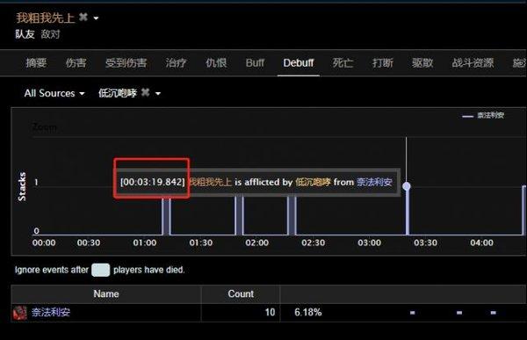Click the debuff bar near 01:10
The width and height of the screenshot is (527, 340).
pyautogui.click(x=166, y=215)
